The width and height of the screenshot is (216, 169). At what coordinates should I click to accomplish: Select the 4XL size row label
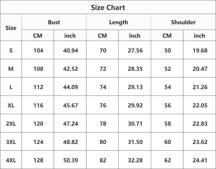[11, 160]
